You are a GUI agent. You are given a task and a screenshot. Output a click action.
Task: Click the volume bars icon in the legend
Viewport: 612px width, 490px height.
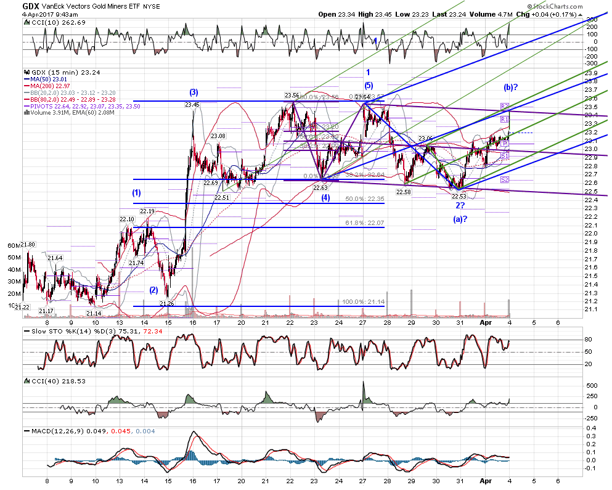(27, 112)
